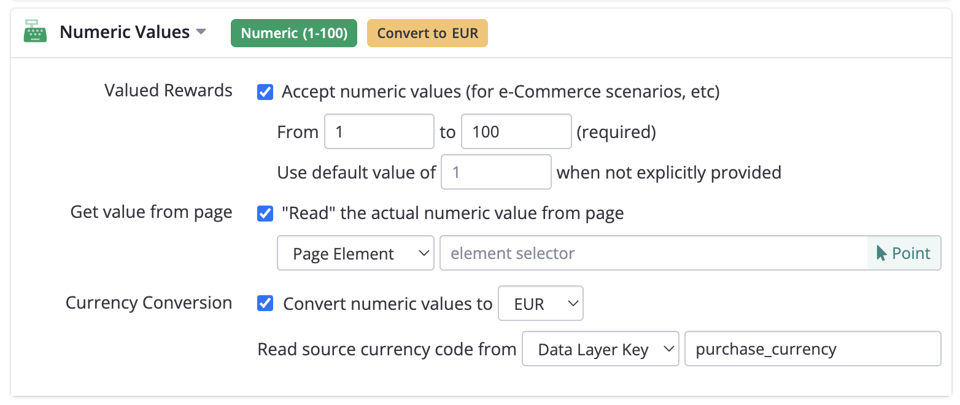Image resolution: width=960 pixels, height=405 pixels.
Task: Uncheck Accept numeric values checkbox
Action: tap(265, 92)
